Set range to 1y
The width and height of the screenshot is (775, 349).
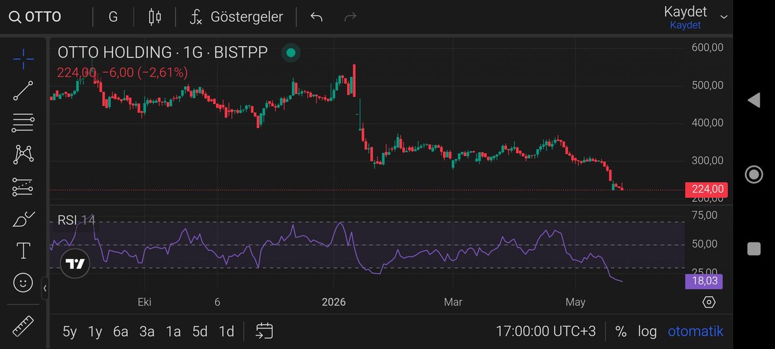pos(95,332)
